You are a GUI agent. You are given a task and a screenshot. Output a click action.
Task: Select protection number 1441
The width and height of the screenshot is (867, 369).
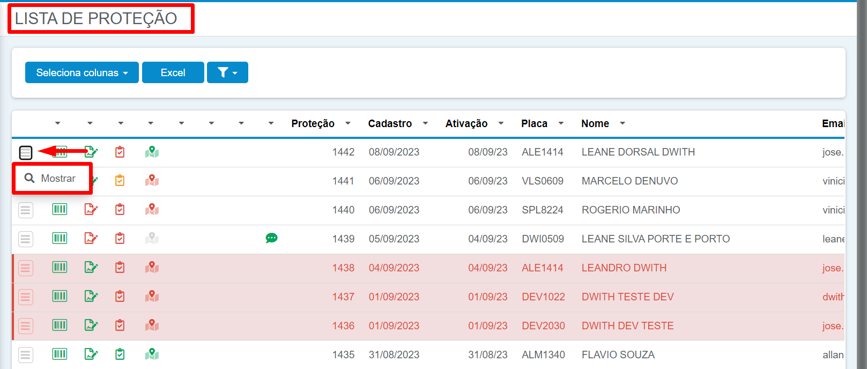point(343,181)
